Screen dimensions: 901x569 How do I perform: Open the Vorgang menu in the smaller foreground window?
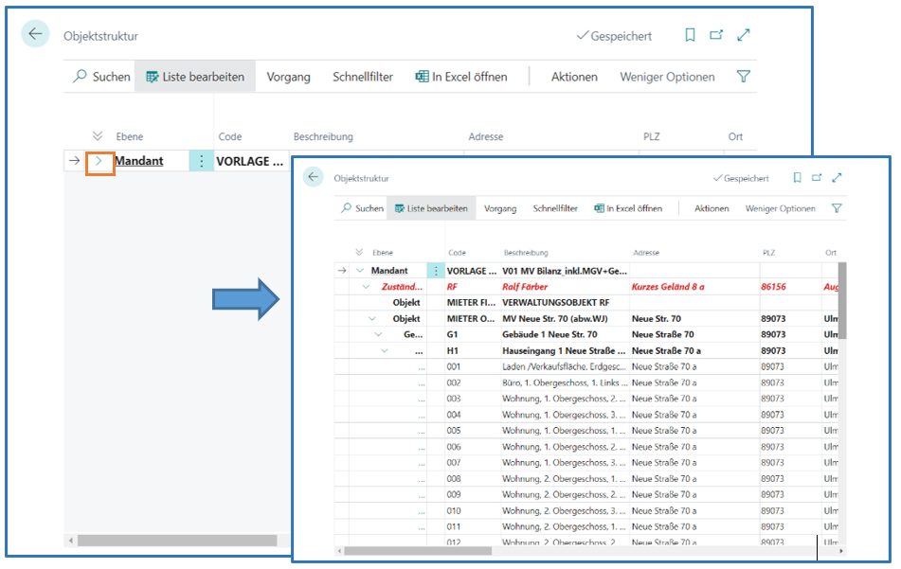500,208
